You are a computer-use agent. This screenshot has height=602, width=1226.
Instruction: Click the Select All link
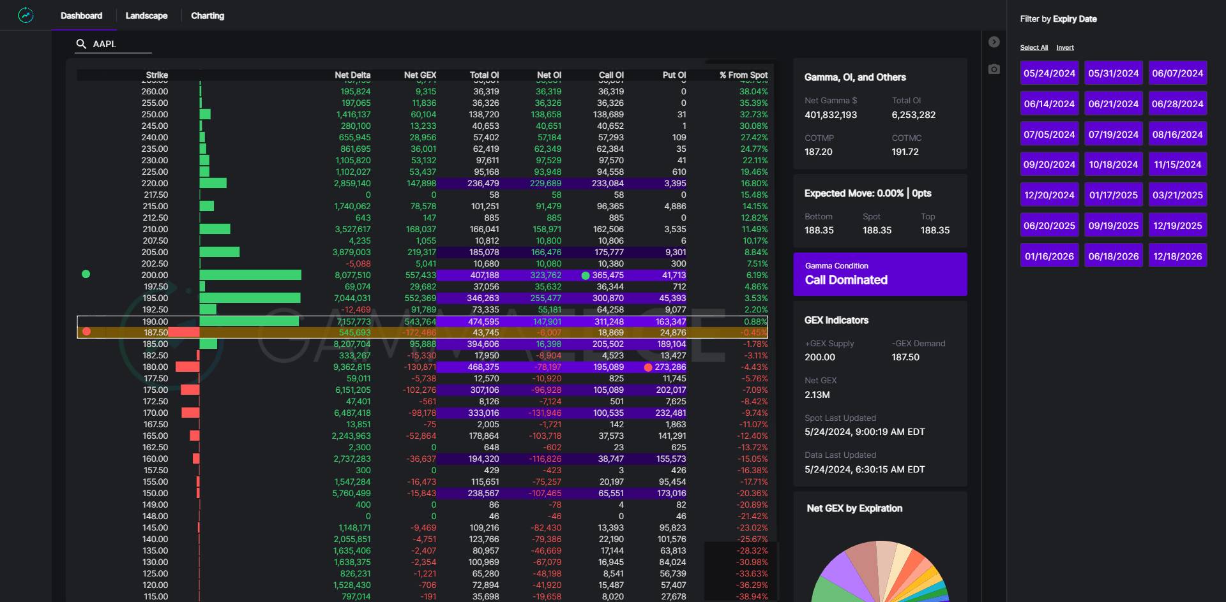click(x=1034, y=48)
